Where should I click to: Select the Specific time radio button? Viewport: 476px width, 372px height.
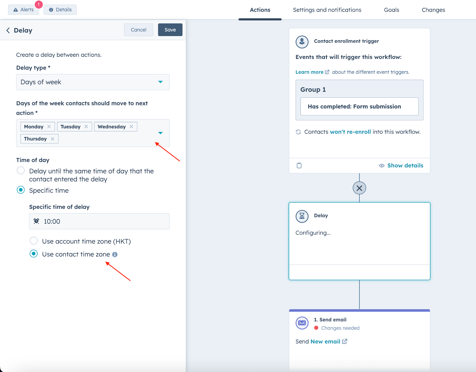pyautogui.click(x=21, y=190)
